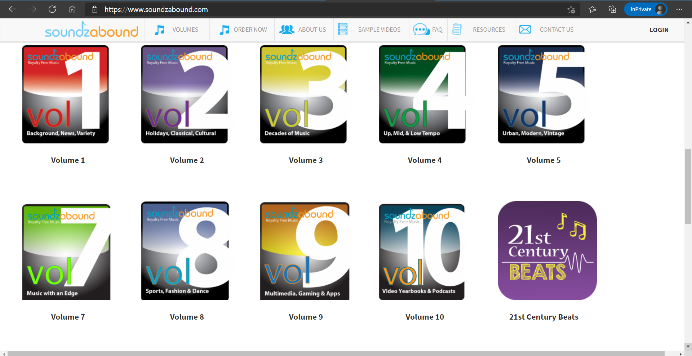
Task: Open the Vol 4 Up, Mid & Low Tempo cover
Action: [x=422, y=94]
